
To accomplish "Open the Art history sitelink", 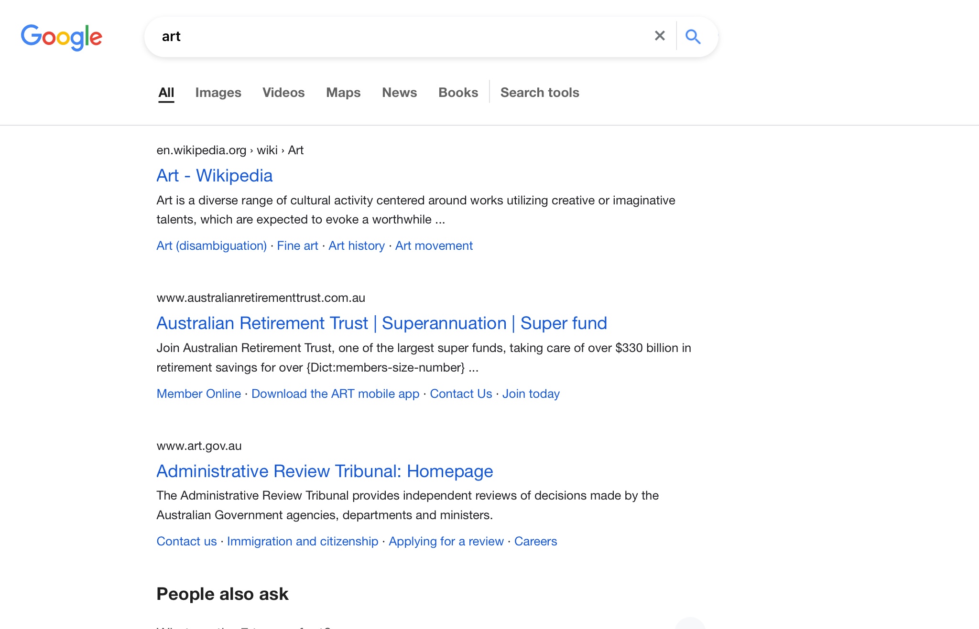I will coord(357,245).
